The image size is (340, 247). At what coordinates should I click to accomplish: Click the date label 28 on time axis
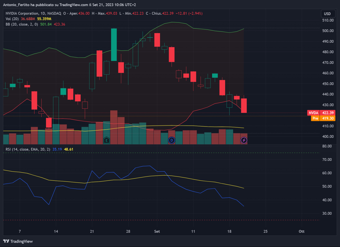(x=128, y=231)
